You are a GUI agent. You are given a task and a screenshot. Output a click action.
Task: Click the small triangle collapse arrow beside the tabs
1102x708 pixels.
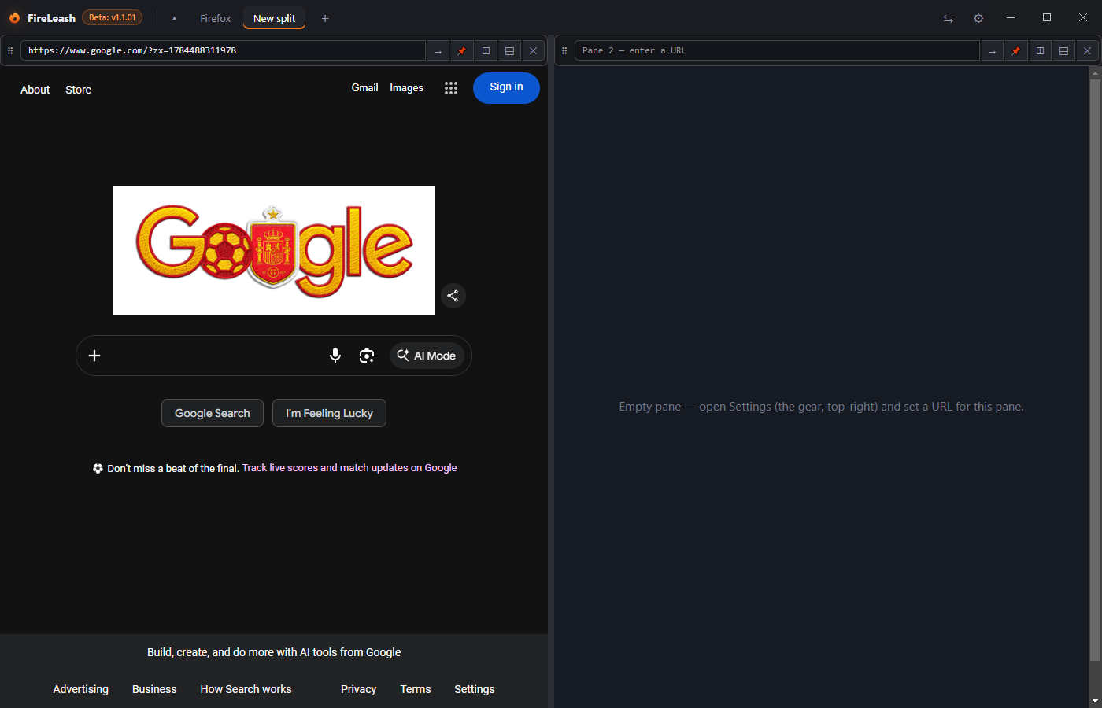coord(174,18)
